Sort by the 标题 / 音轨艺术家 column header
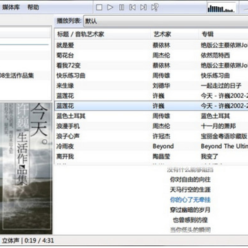 pos(81,34)
